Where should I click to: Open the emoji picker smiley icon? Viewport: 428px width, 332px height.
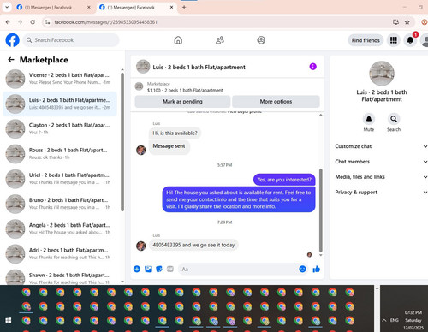click(x=302, y=269)
